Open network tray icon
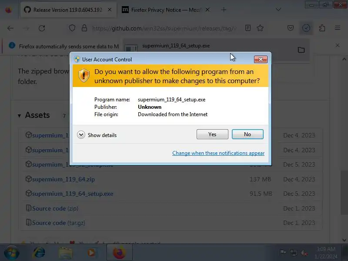The width and height of the screenshot is (348, 261). click(x=293, y=253)
